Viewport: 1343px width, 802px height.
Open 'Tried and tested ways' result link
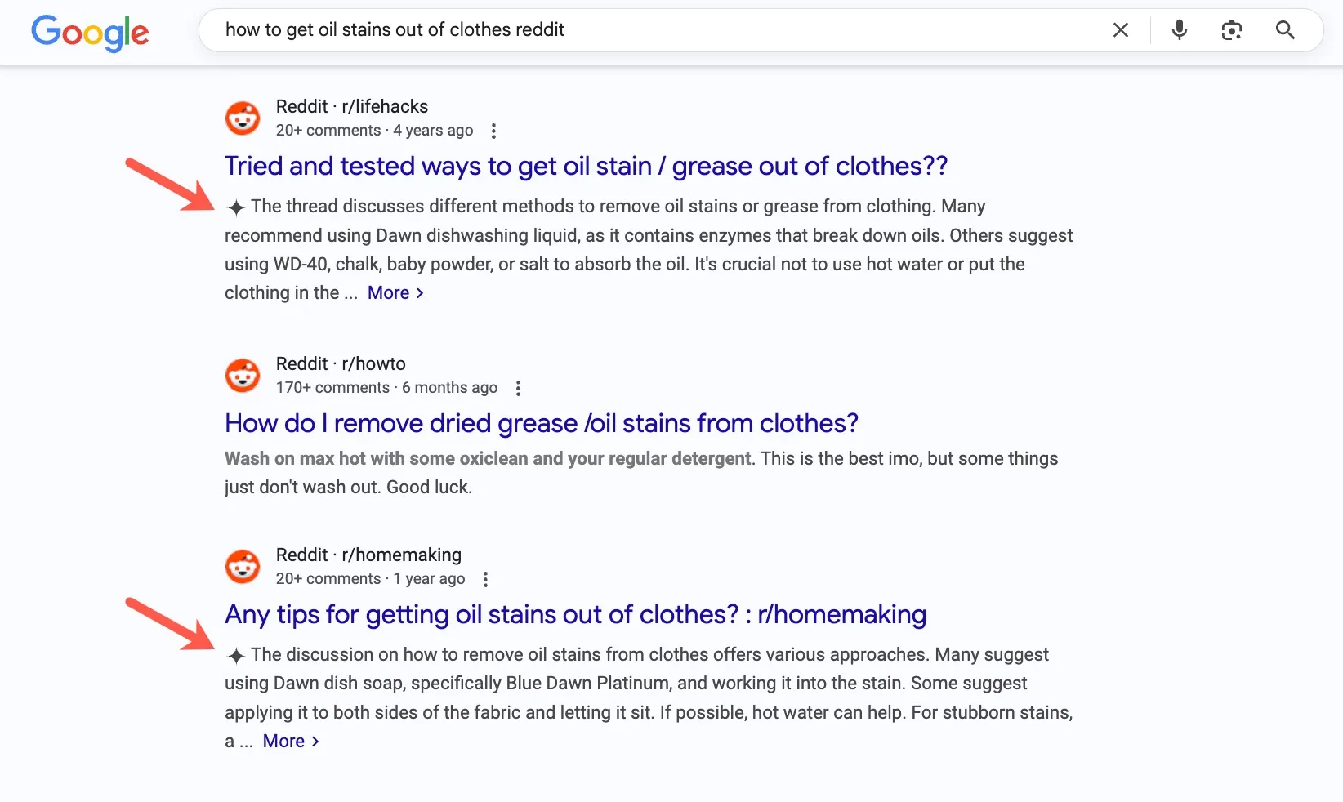click(586, 166)
